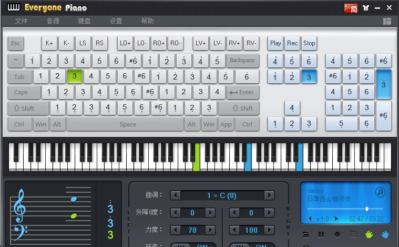
Task: Click the K+ key
Action: (49, 43)
